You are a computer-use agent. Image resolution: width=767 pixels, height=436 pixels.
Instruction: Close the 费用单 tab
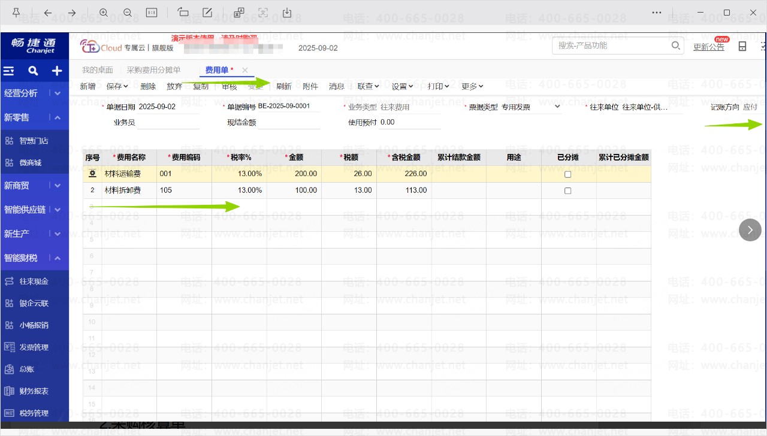245,70
